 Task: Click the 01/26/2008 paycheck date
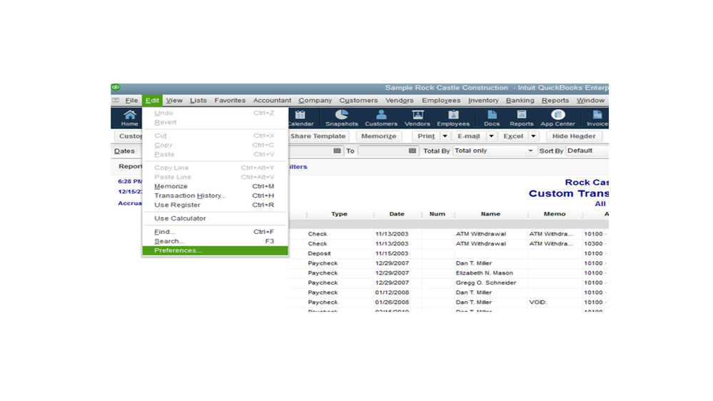pyautogui.click(x=392, y=303)
